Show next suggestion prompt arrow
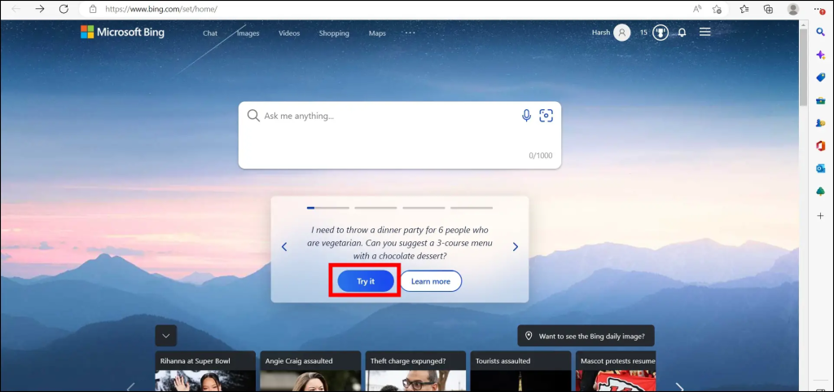This screenshot has width=834, height=392. [516, 247]
